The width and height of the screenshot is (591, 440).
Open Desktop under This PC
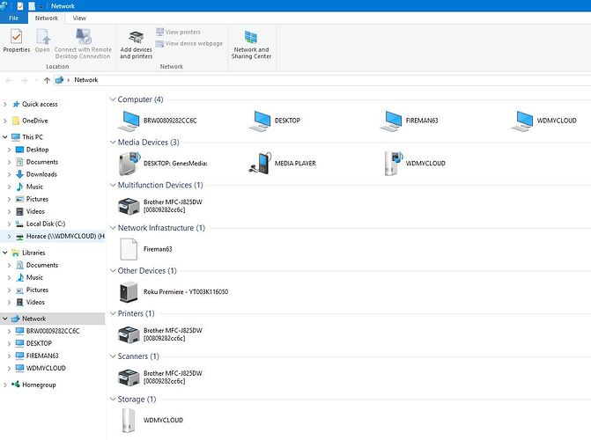[37, 150]
